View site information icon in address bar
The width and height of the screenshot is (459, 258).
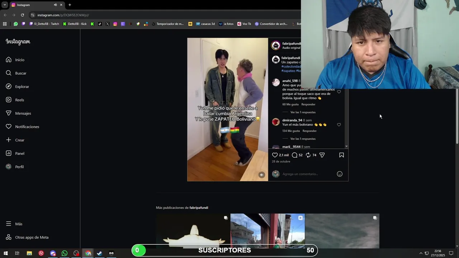click(33, 15)
